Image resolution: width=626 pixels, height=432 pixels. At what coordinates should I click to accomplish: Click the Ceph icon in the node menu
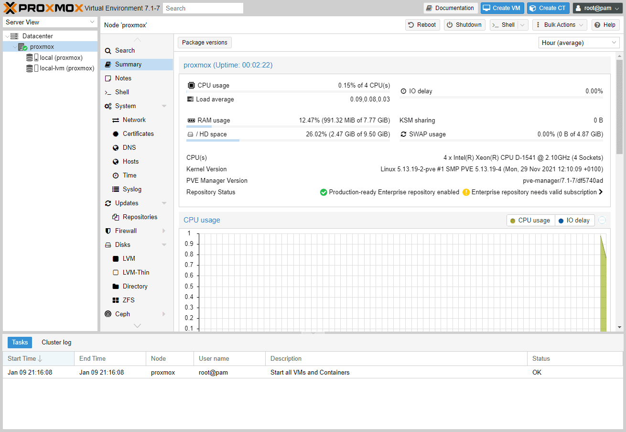click(108, 314)
